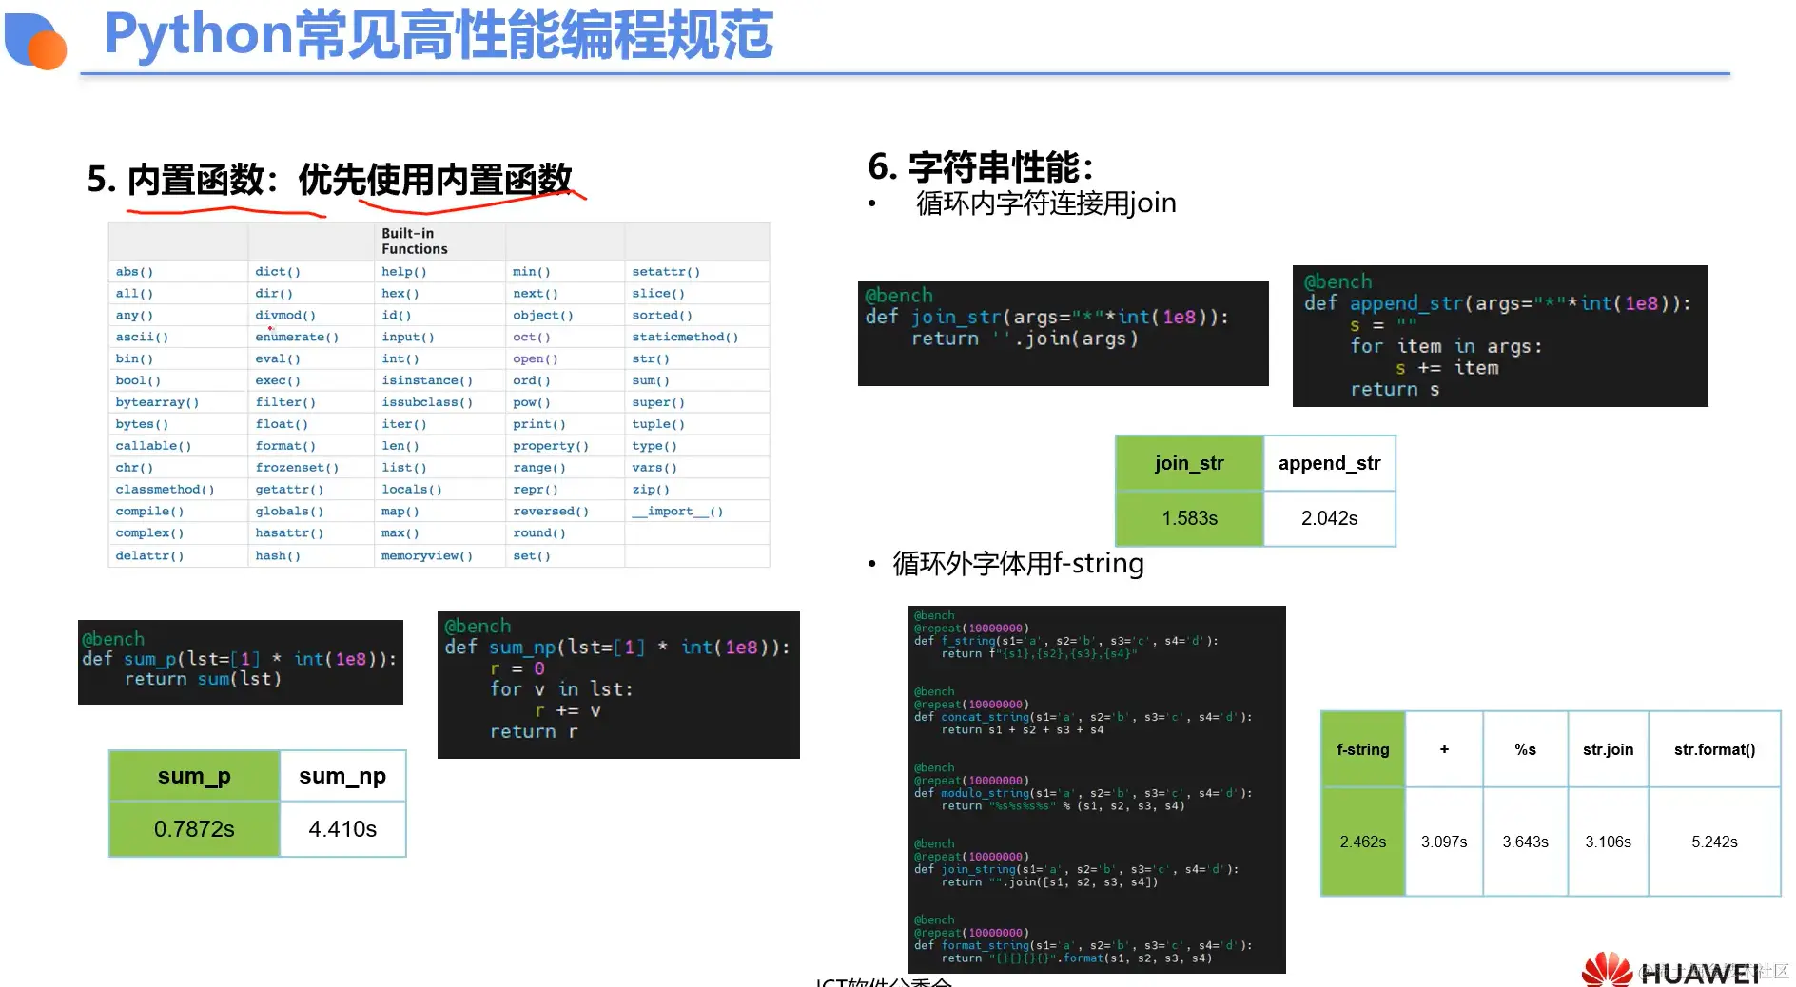The height and width of the screenshot is (987, 1796).
Task: Click the heading "6. 字符串性能:"
Action: [981, 167]
